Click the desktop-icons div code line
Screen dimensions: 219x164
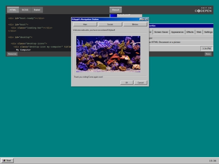(29, 43)
